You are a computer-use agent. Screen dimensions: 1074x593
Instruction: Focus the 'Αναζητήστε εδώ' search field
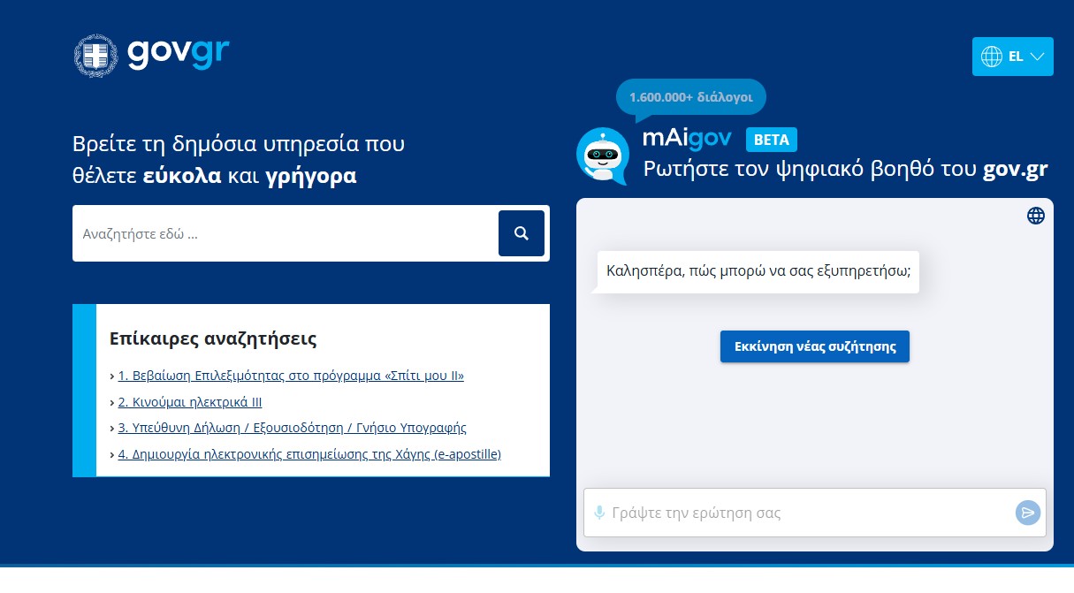286,233
